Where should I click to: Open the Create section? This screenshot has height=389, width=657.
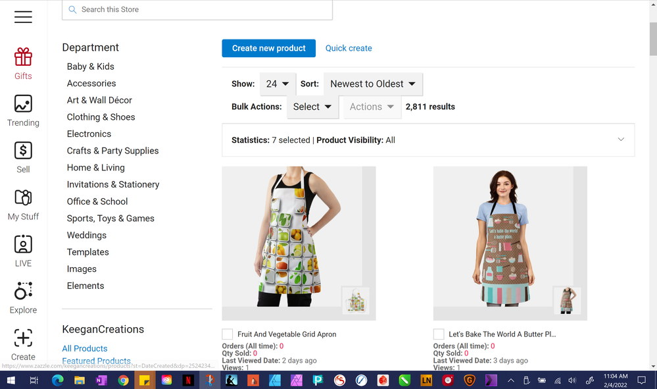[23, 345]
